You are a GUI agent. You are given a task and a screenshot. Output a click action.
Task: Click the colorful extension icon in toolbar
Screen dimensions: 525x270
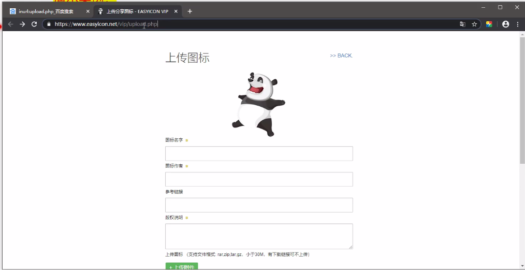489,24
